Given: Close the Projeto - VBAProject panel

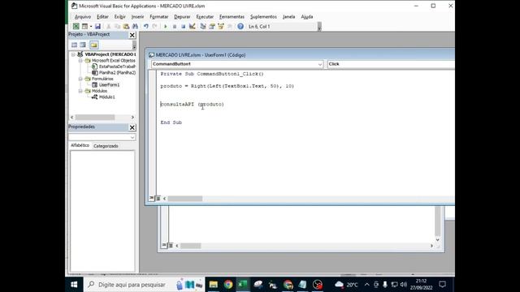Looking at the screenshot, I should [x=132, y=35].
